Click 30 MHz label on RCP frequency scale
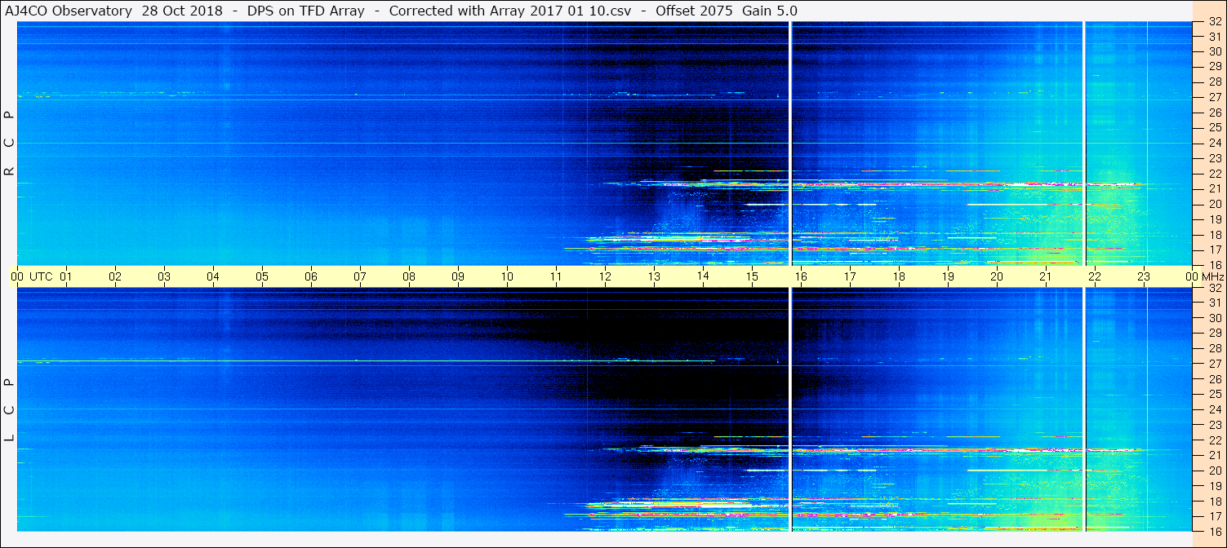 point(1214,51)
